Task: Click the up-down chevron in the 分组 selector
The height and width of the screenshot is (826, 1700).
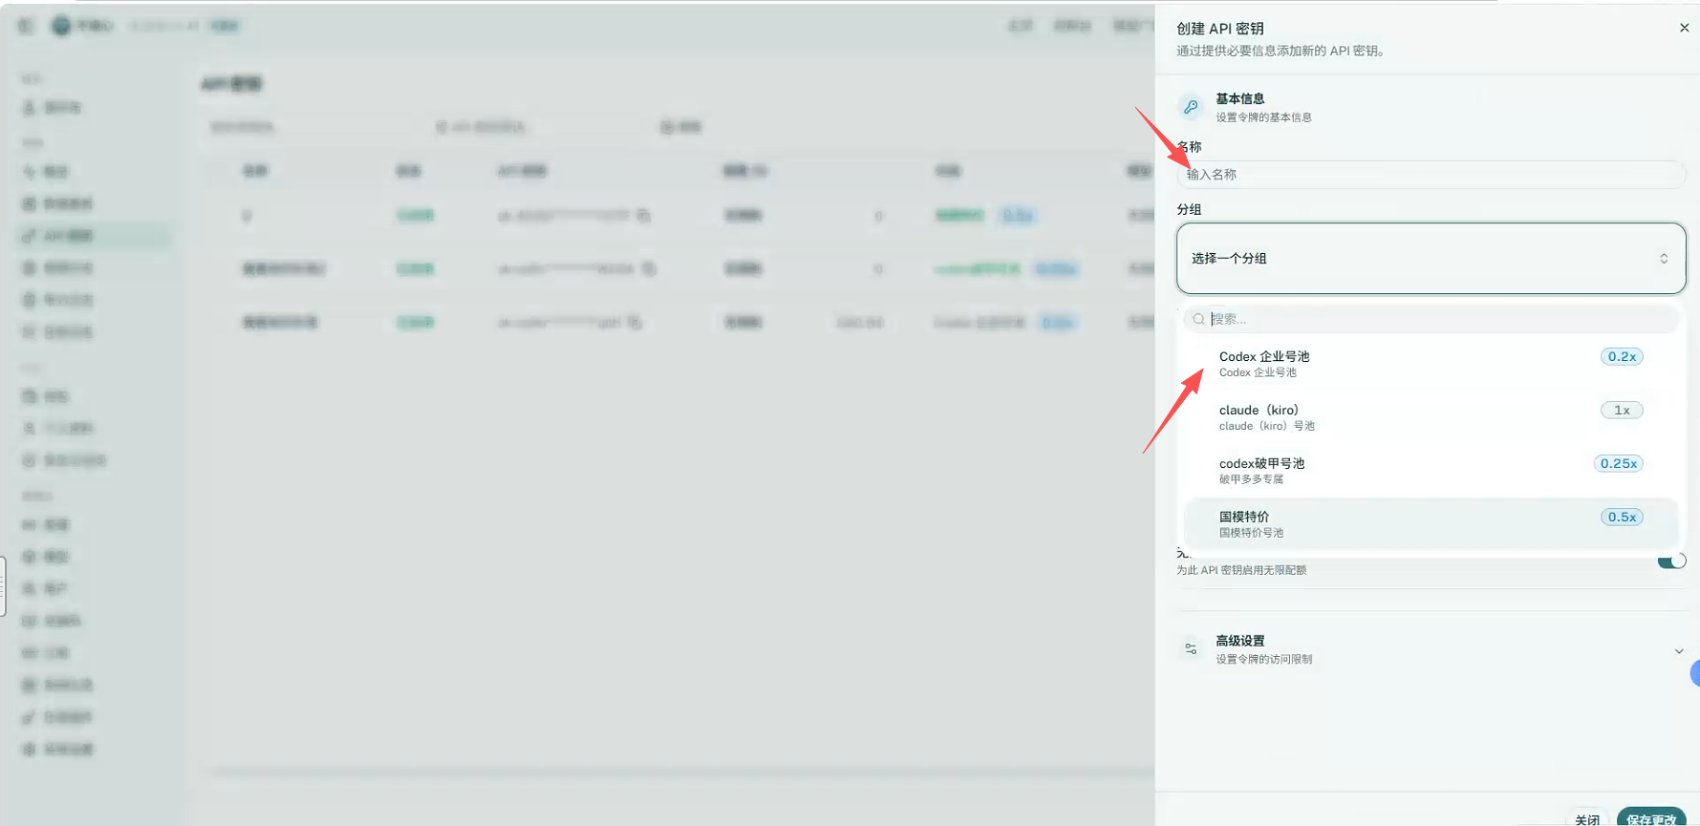Action: (1664, 259)
